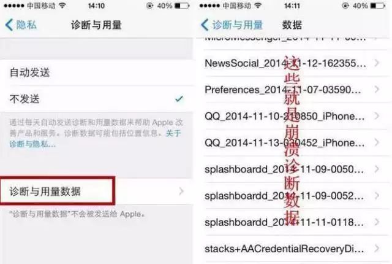Screen dimensions: 392x264
Task: Tap the blue checkmark next to 不发送
Action: [179, 99]
